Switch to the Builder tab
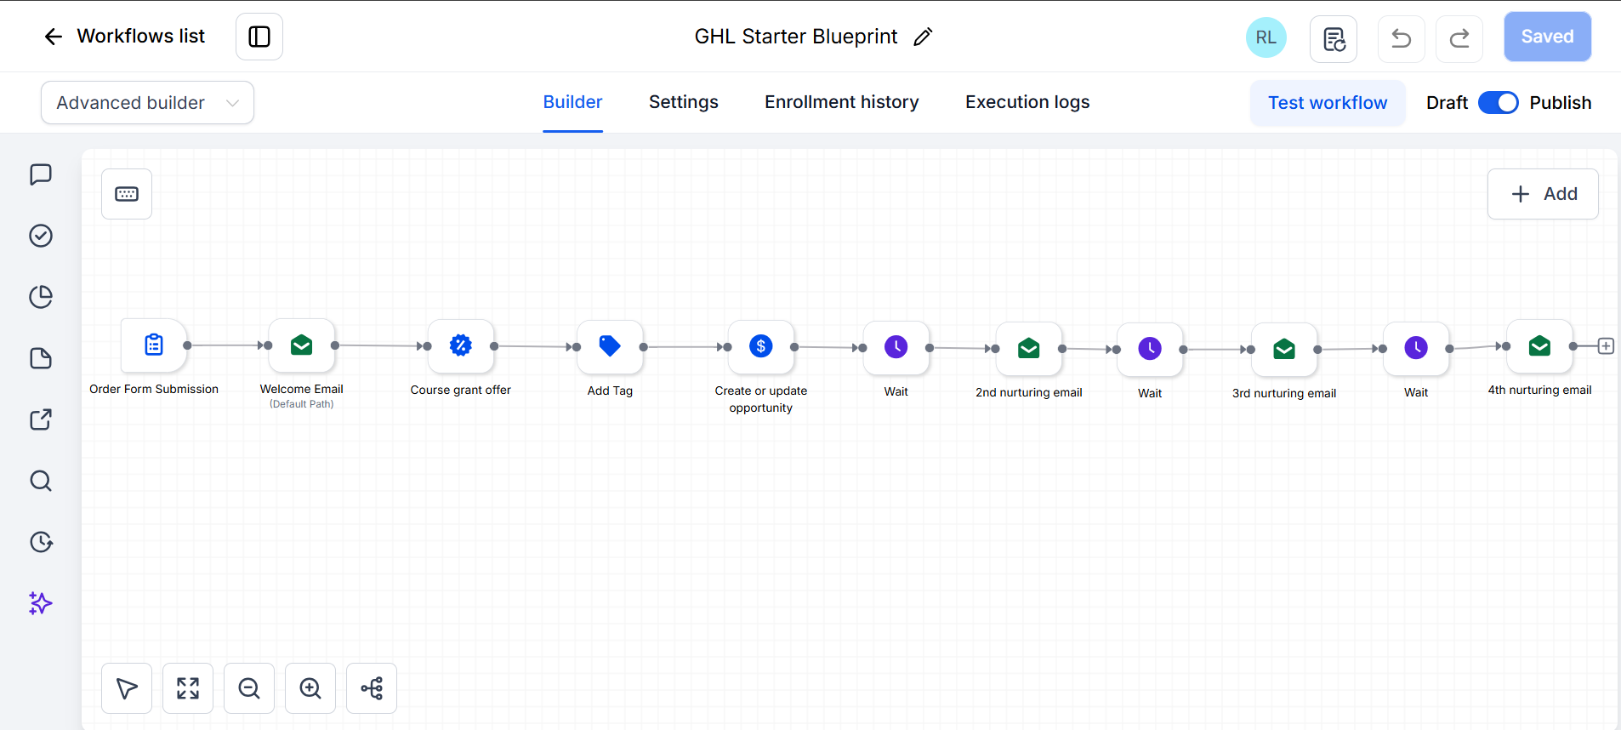This screenshot has width=1621, height=730. click(x=572, y=102)
